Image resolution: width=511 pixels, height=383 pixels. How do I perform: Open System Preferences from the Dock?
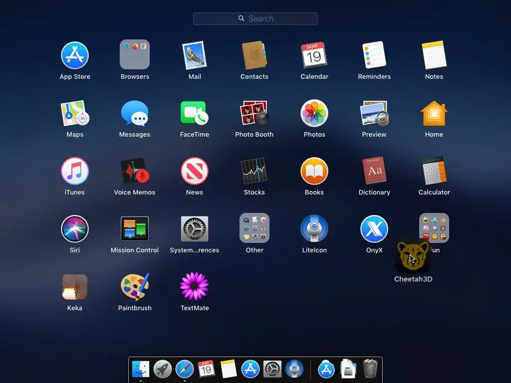coord(272,370)
